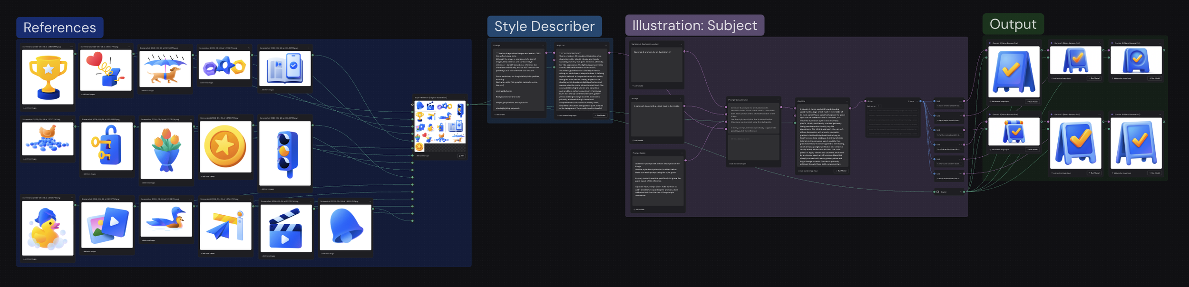Open options menu of Prompt Guide node
Viewport: 1189px width, 287px height.
click(682, 153)
